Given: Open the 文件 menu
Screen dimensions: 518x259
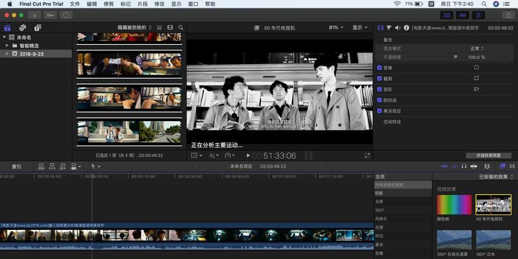Looking at the screenshot, I should [75, 4].
